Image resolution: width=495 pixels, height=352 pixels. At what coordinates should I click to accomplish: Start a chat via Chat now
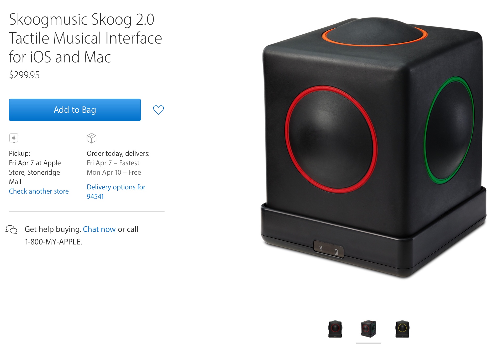tap(99, 229)
